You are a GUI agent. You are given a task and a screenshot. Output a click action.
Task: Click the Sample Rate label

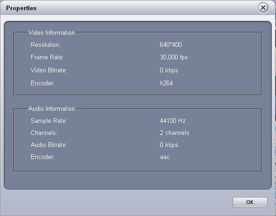49,121
